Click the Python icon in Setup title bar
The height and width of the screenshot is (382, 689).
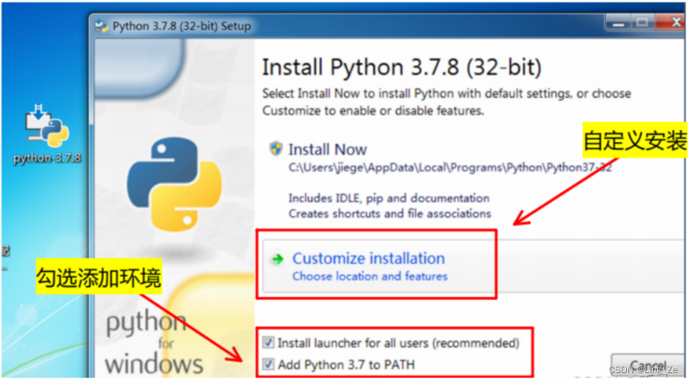pyautogui.click(x=101, y=27)
